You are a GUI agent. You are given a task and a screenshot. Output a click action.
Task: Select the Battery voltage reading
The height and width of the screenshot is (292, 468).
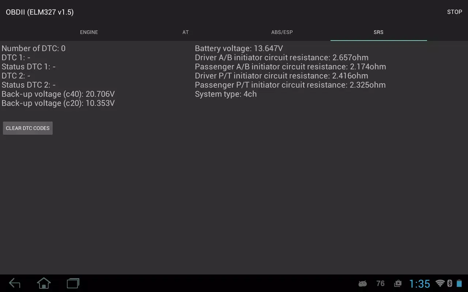pos(239,48)
